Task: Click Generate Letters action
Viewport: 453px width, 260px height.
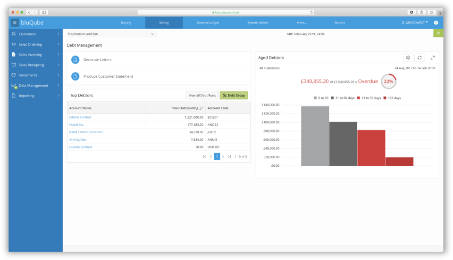Action: (x=159, y=60)
